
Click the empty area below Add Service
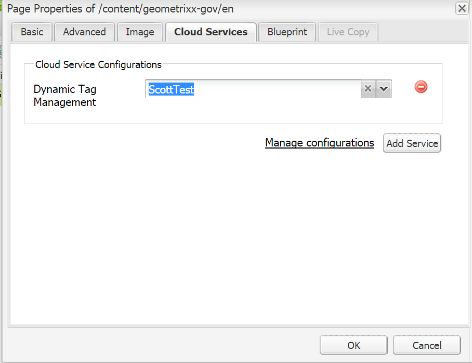234,234
